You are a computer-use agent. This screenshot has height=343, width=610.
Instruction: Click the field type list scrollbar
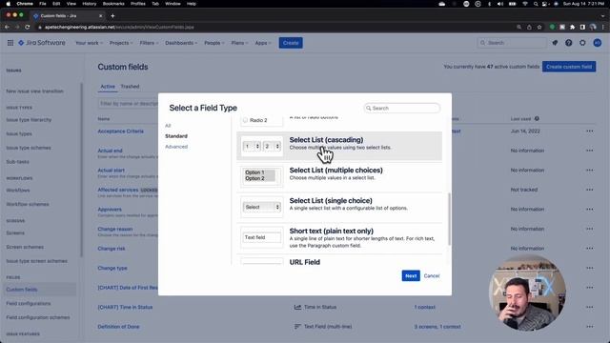pyautogui.click(x=449, y=219)
